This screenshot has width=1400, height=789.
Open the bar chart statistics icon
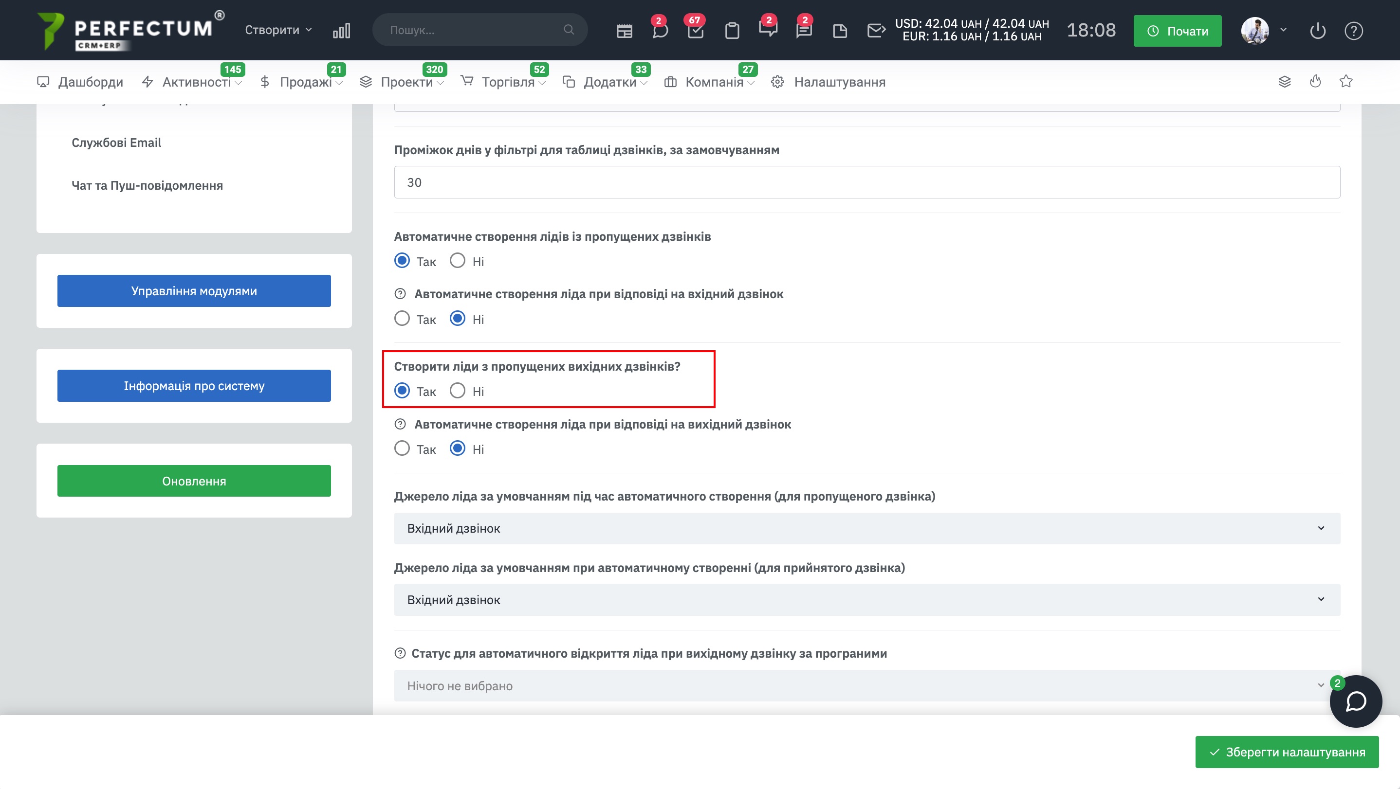[x=341, y=31]
